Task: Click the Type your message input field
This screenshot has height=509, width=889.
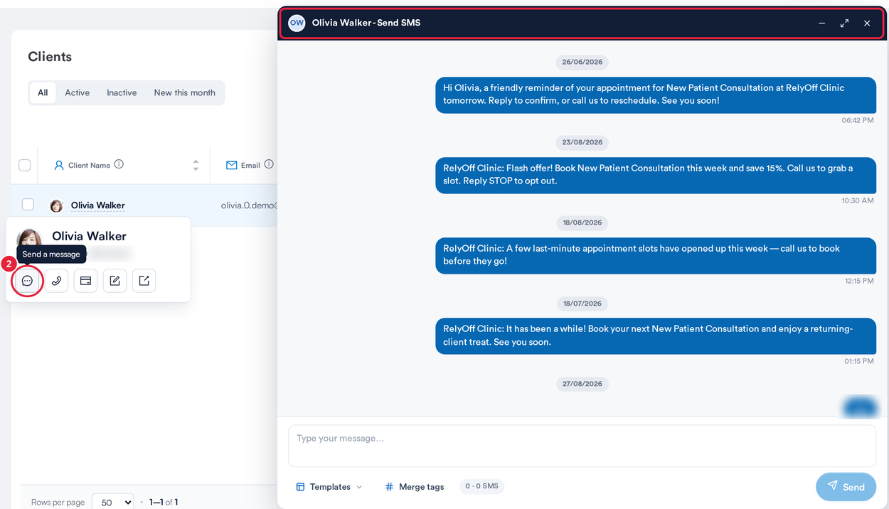Action: coord(582,446)
